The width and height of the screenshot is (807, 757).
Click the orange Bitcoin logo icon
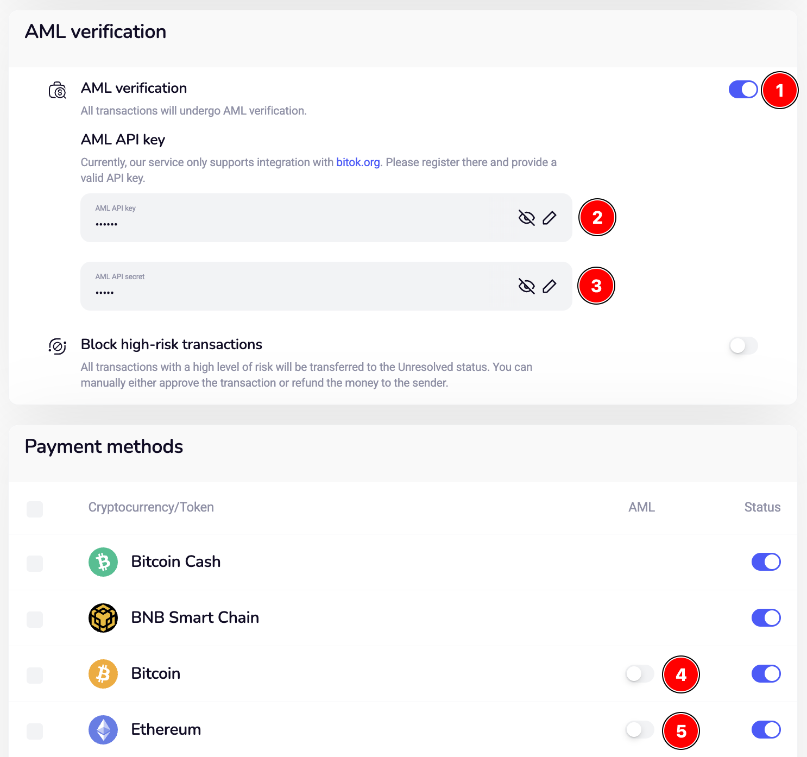[103, 674]
